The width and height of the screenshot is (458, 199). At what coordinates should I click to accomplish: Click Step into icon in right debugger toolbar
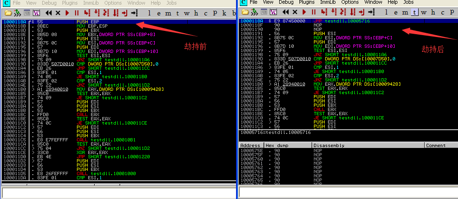(324, 12)
